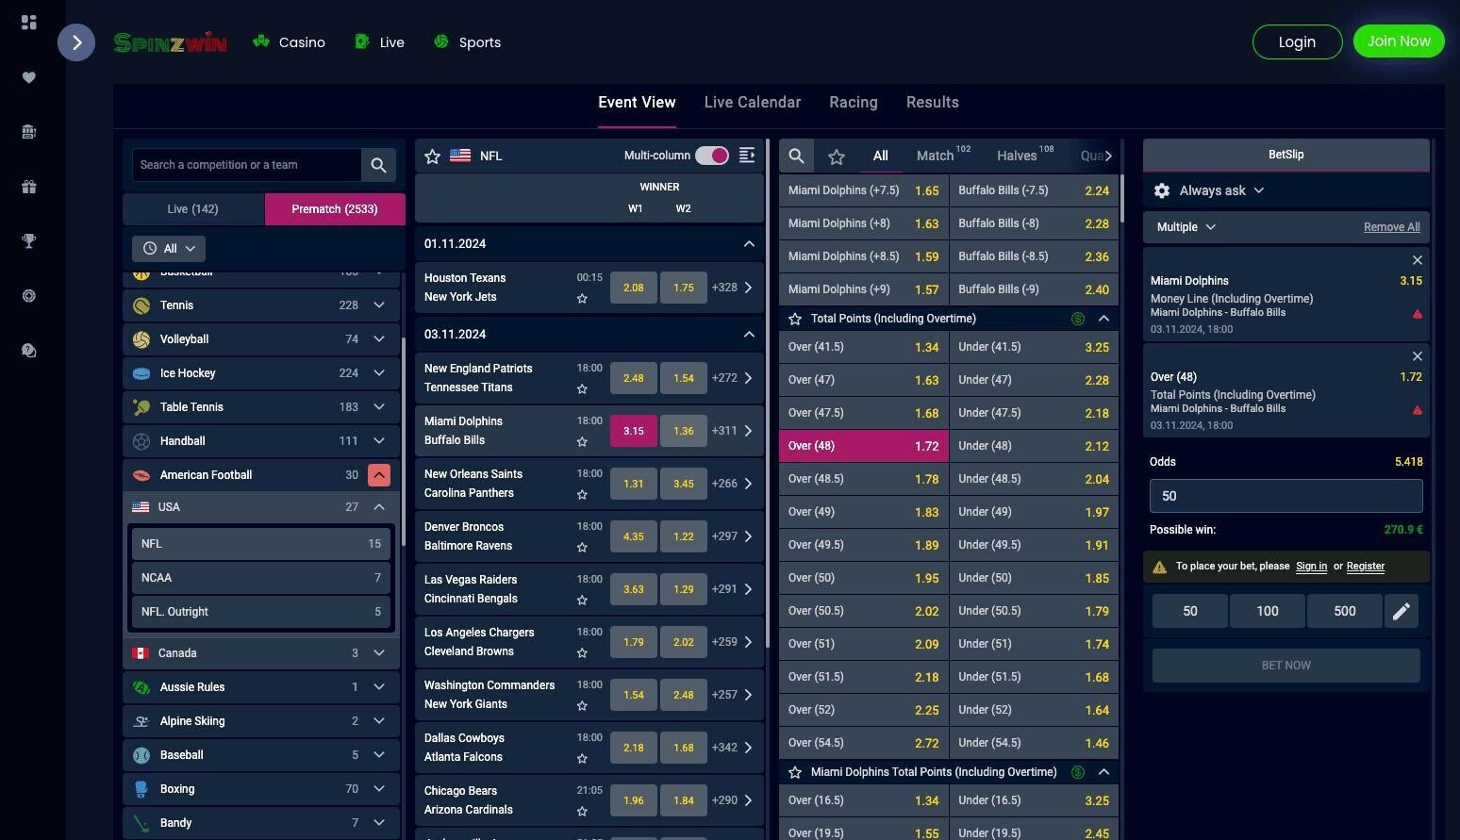Remove Over (48) bet from slip
The image size is (1460, 840).
click(x=1417, y=356)
